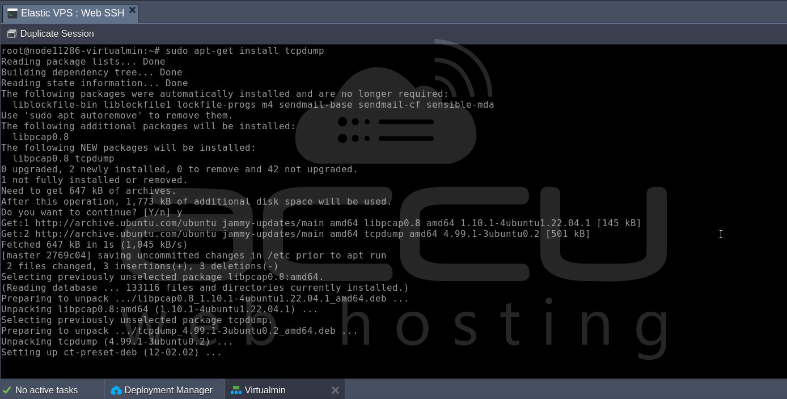The height and width of the screenshot is (399, 787).
Task: Click the 'sudo apt-get install tcpdump' command line
Action: tap(163, 51)
